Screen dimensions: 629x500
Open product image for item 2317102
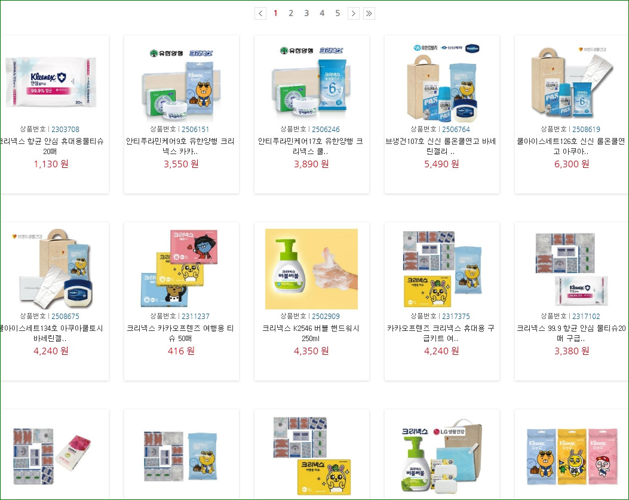(572, 269)
